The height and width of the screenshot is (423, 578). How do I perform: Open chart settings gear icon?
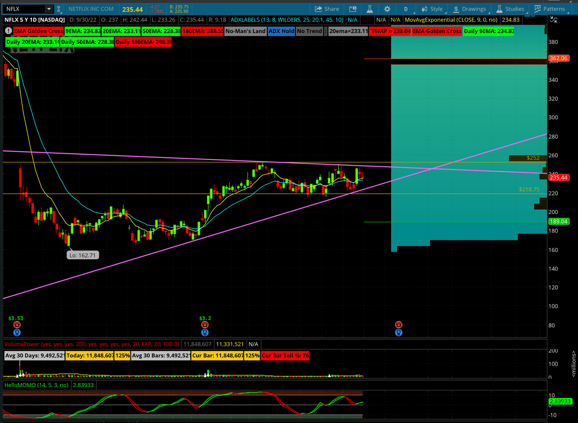click(x=387, y=9)
